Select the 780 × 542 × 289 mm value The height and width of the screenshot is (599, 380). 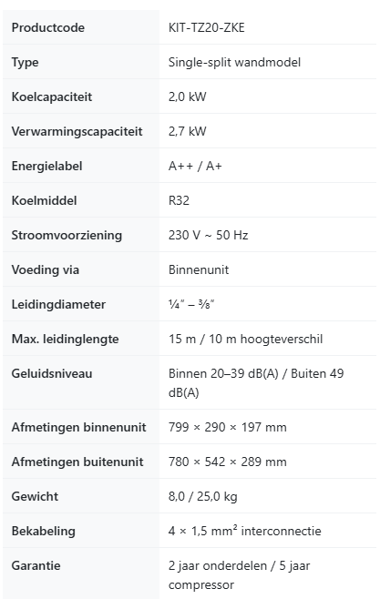(x=228, y=462)
